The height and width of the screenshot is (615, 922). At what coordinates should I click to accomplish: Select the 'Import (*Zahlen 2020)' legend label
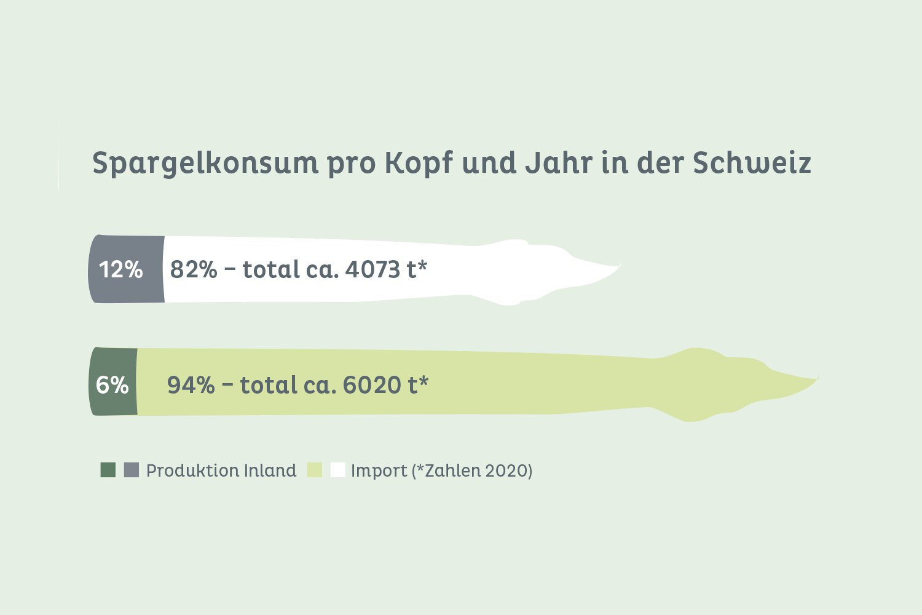[441, 470]
